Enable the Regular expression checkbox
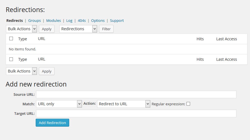Image resolution: width=250 pixels, height=140 pixels. pyautogui.click(x=188, y=104)
